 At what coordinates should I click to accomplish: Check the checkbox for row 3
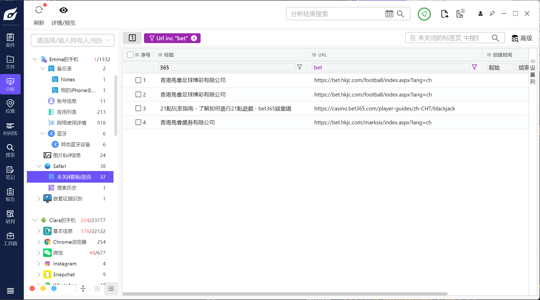click(138, 108)
